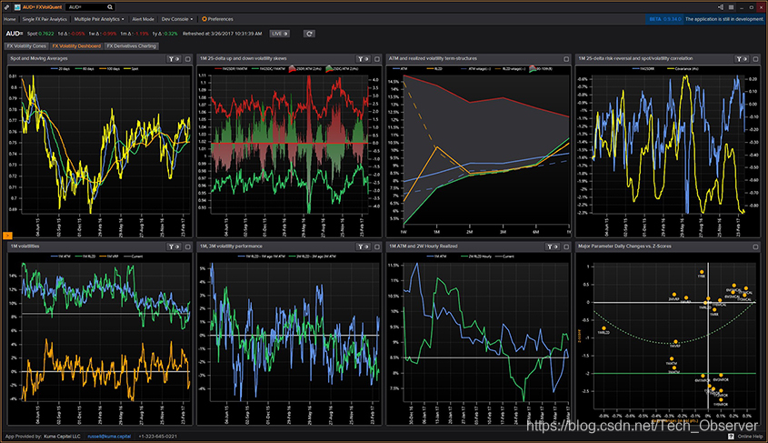Screen dimensions: 768x443
Task: Click the FXVolQuant app logo icon
Action: coord(17,7)
